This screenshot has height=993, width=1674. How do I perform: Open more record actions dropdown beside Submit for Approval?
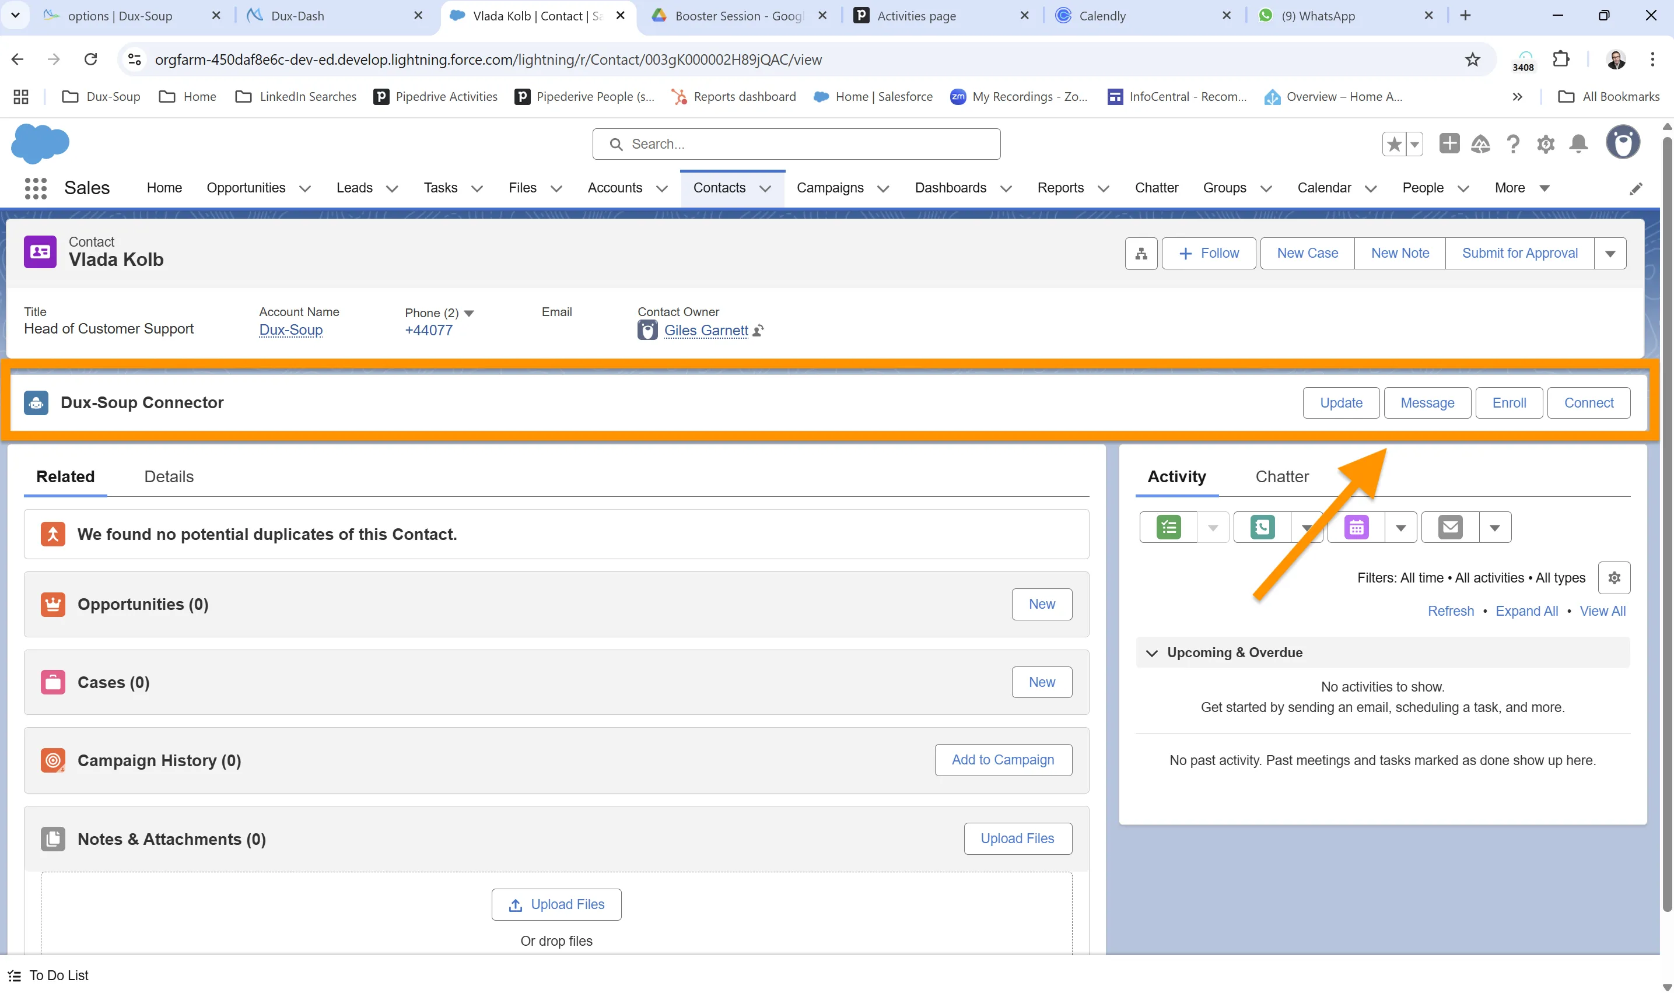(x=1610, y=254)
